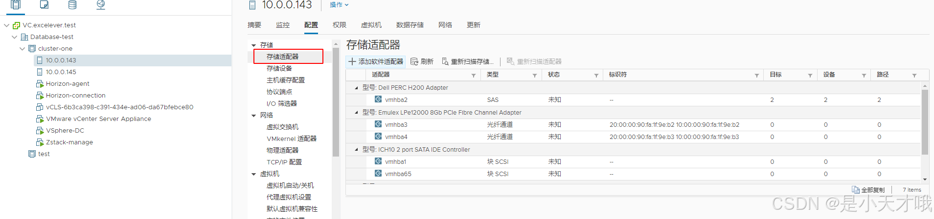Select the test cluster in tree

tap(44, 154)
